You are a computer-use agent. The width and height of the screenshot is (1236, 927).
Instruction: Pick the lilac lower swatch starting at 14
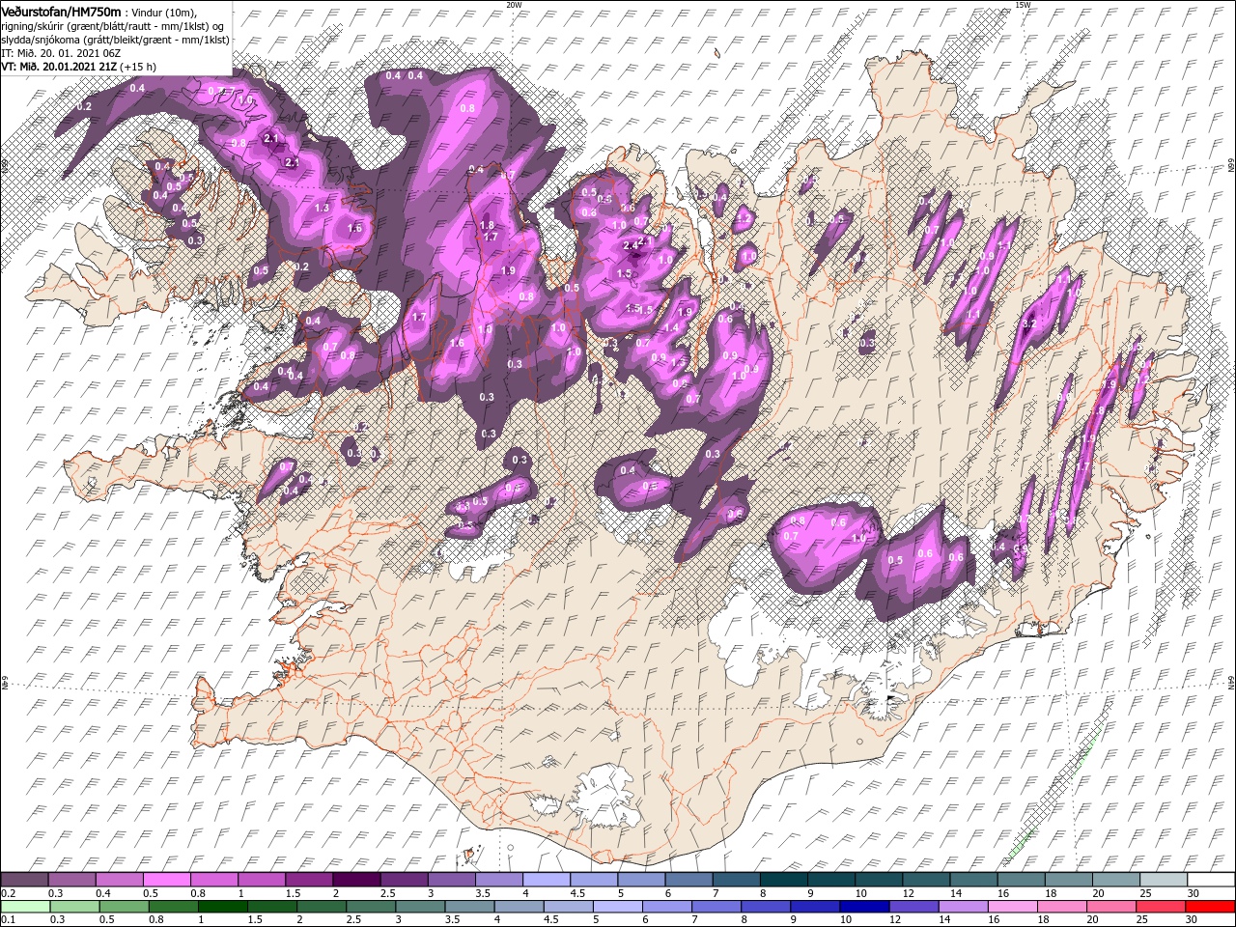tap(962, 907)
